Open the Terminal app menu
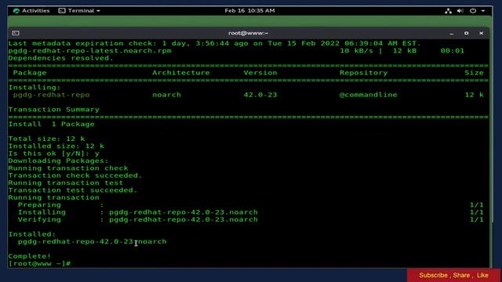Image resolution: width=502 pixels, height=282 pixels. [79, 10]
